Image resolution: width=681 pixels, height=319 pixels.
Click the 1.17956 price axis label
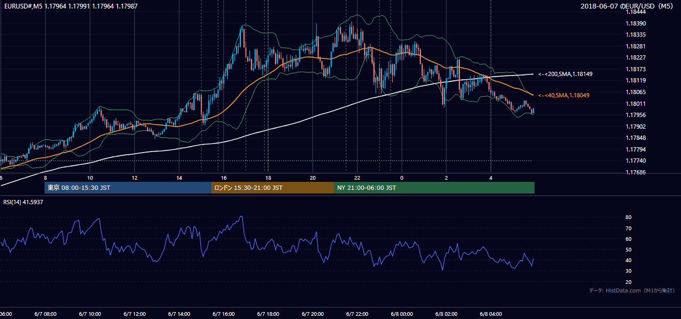(636, 115)
